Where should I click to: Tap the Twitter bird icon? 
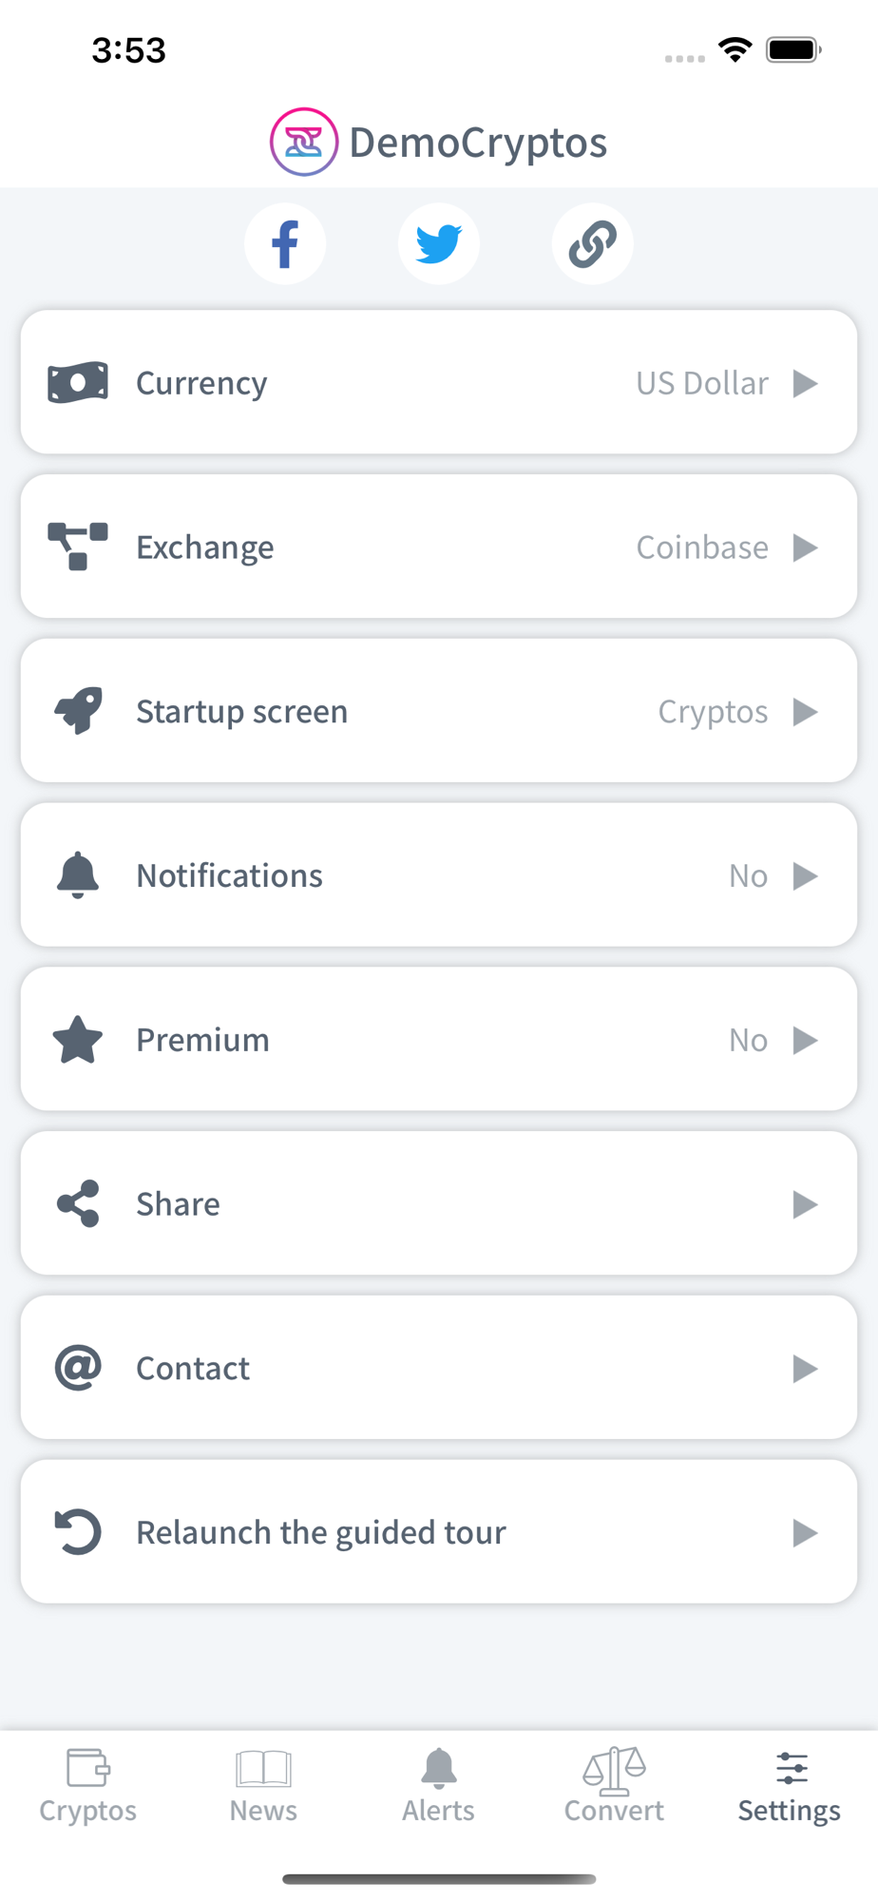tap(439, 244)
